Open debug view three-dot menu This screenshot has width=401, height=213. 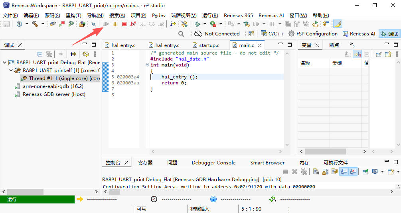point(95,54)
